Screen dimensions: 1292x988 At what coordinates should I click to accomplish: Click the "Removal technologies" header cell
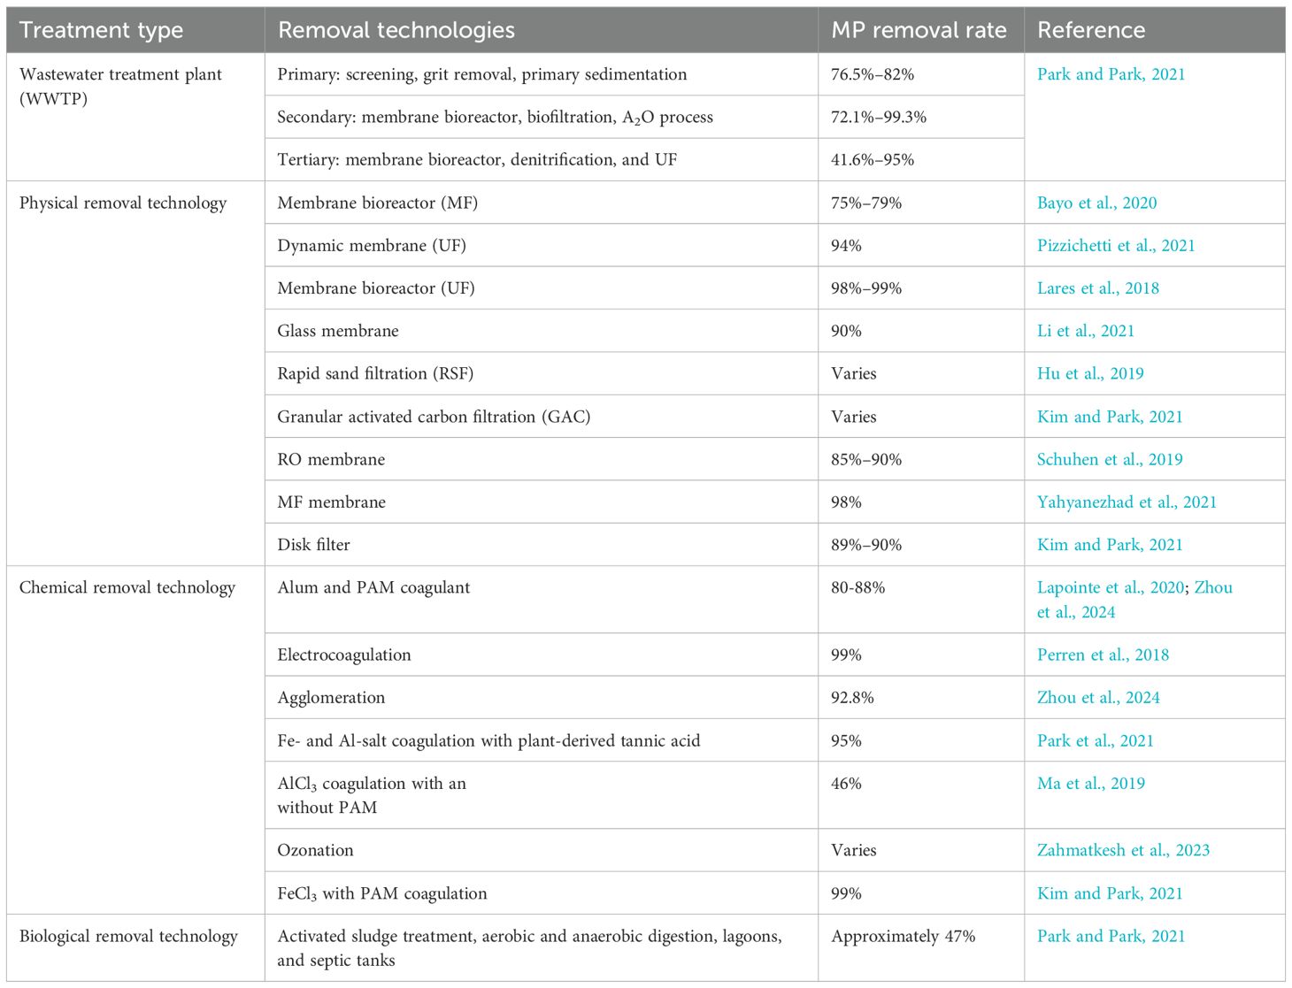(396, 30)
